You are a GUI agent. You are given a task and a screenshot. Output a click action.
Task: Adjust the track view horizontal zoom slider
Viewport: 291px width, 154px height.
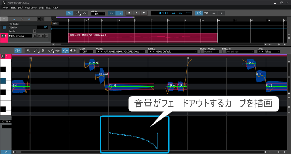[279, 45]
